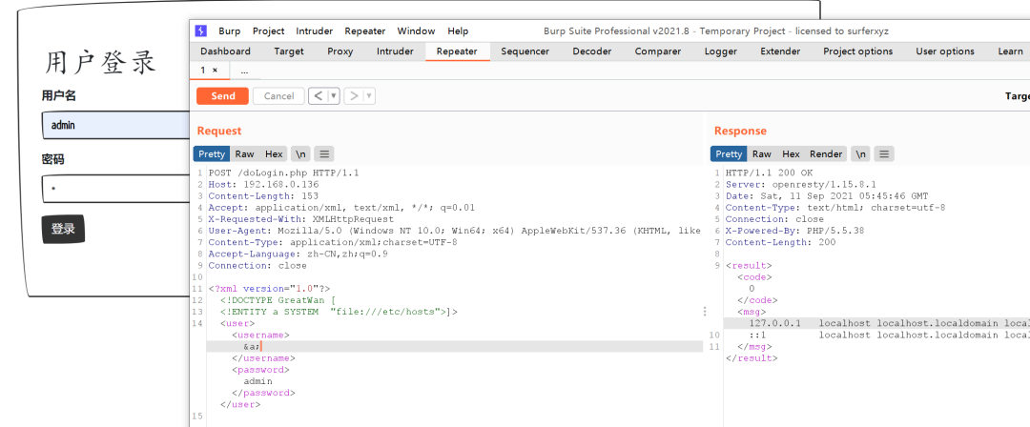Click the Cancel button
This screenshot has height=427, width=1030.
click(278, 96)
